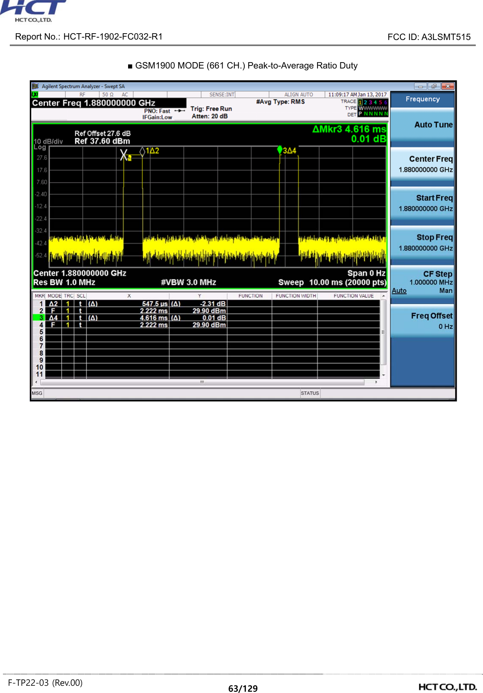Screen dimensions: 483x693
Task: Click the ΔMkr3 4.616 ms readout
Action: click(x=349, y=129)
